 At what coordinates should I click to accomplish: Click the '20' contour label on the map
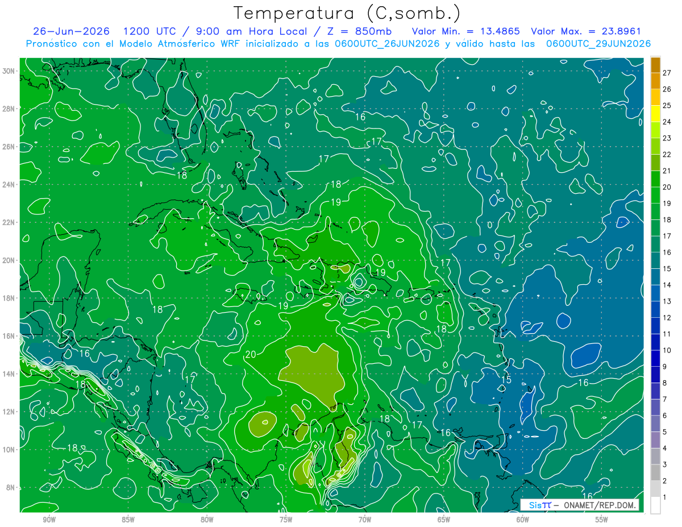pos(250,354)
